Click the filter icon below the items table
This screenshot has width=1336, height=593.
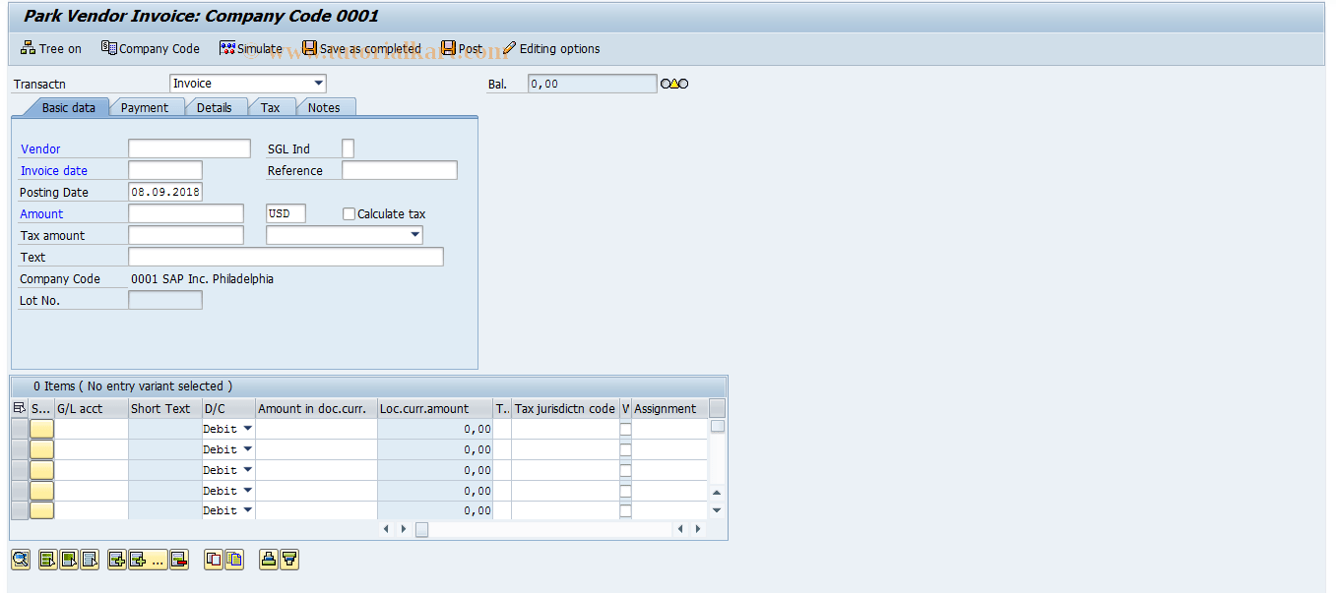tap(289, 560)
